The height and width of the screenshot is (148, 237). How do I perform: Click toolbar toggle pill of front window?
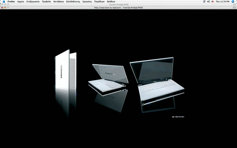234,8
